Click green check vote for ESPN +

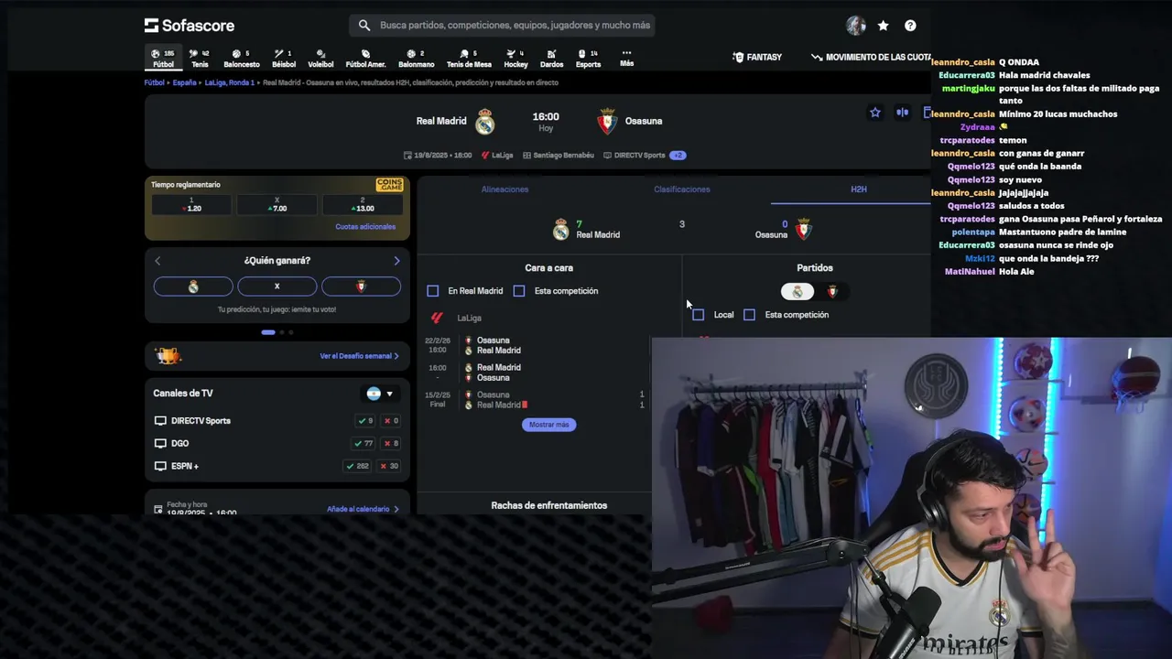pos(358,466)
